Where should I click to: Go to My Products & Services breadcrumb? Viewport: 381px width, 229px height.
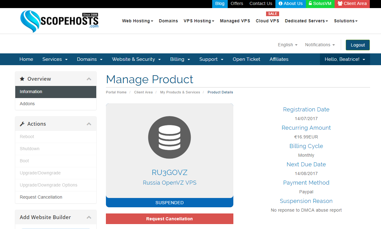180,92
